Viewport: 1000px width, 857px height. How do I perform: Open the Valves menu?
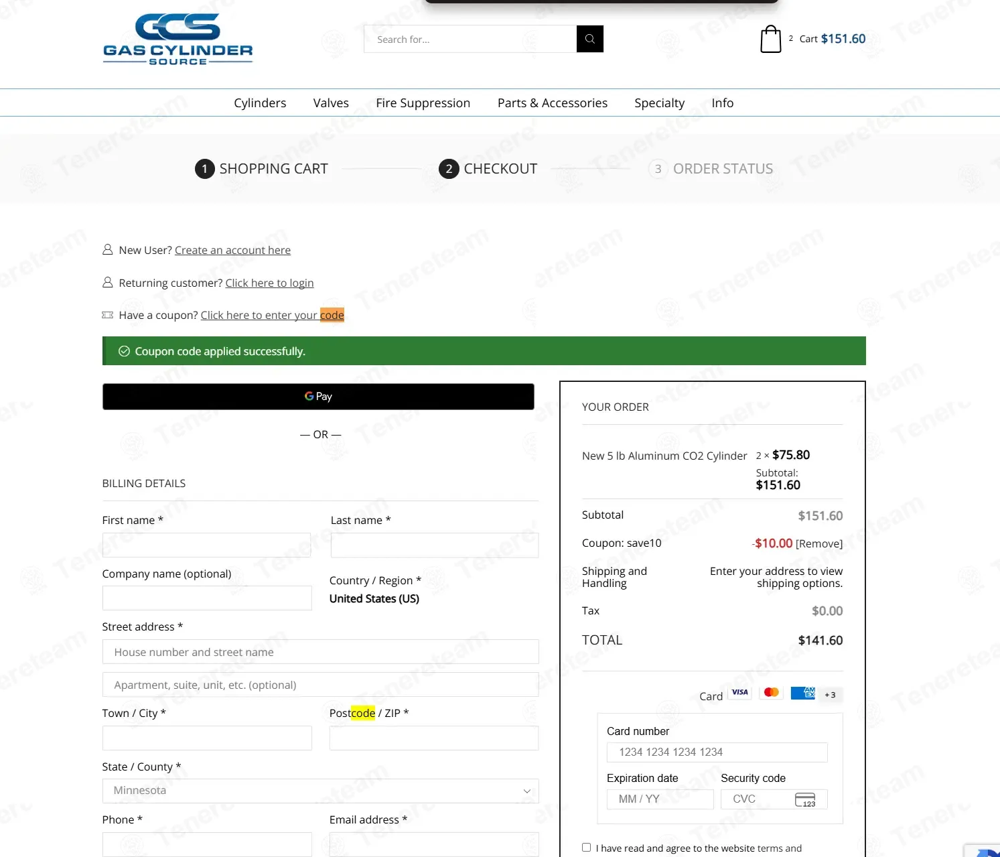coord(331,103)
